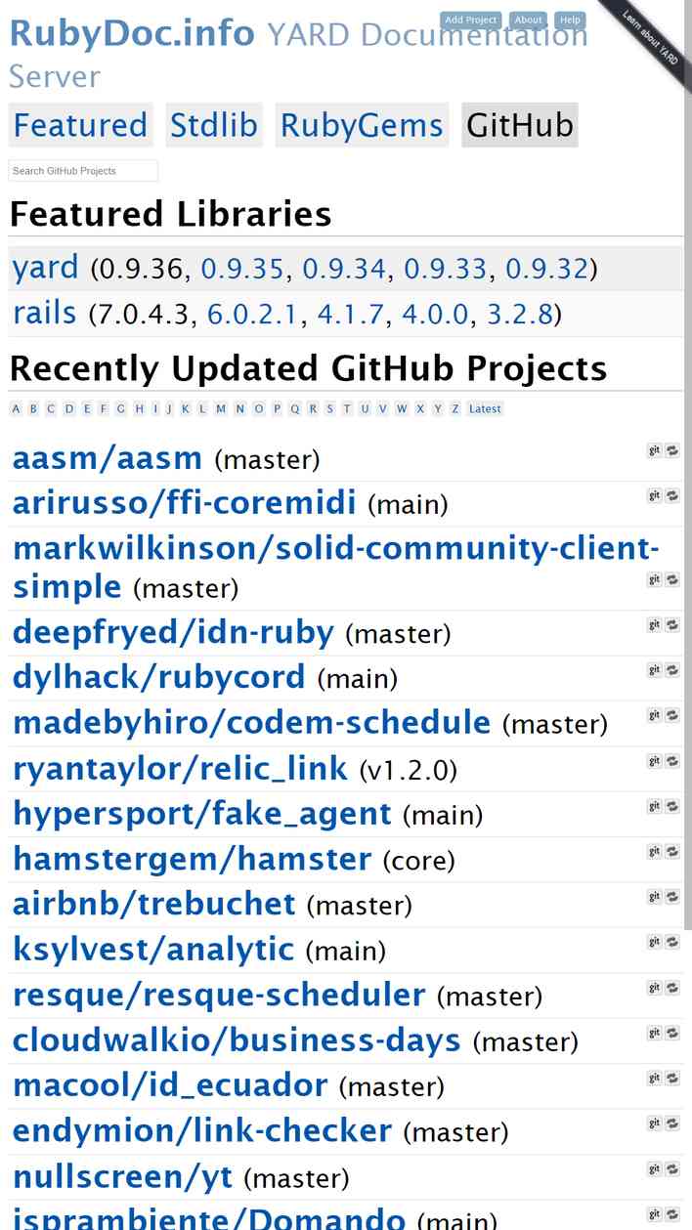Click the refresh icon for hamstergem/hamster

672,852
